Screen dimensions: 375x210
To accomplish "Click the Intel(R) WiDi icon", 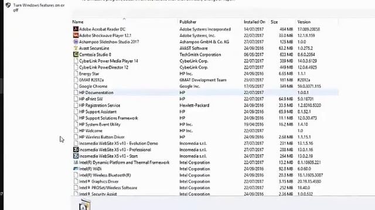I will (76, 169).
